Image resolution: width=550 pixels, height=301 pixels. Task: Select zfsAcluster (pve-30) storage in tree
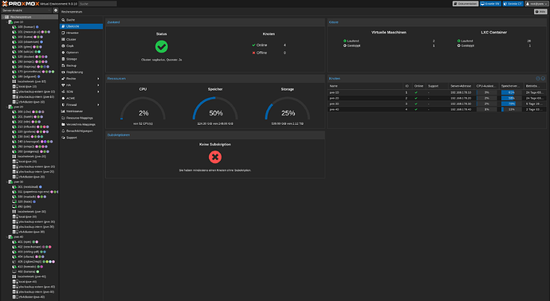(x=32, y=232)
